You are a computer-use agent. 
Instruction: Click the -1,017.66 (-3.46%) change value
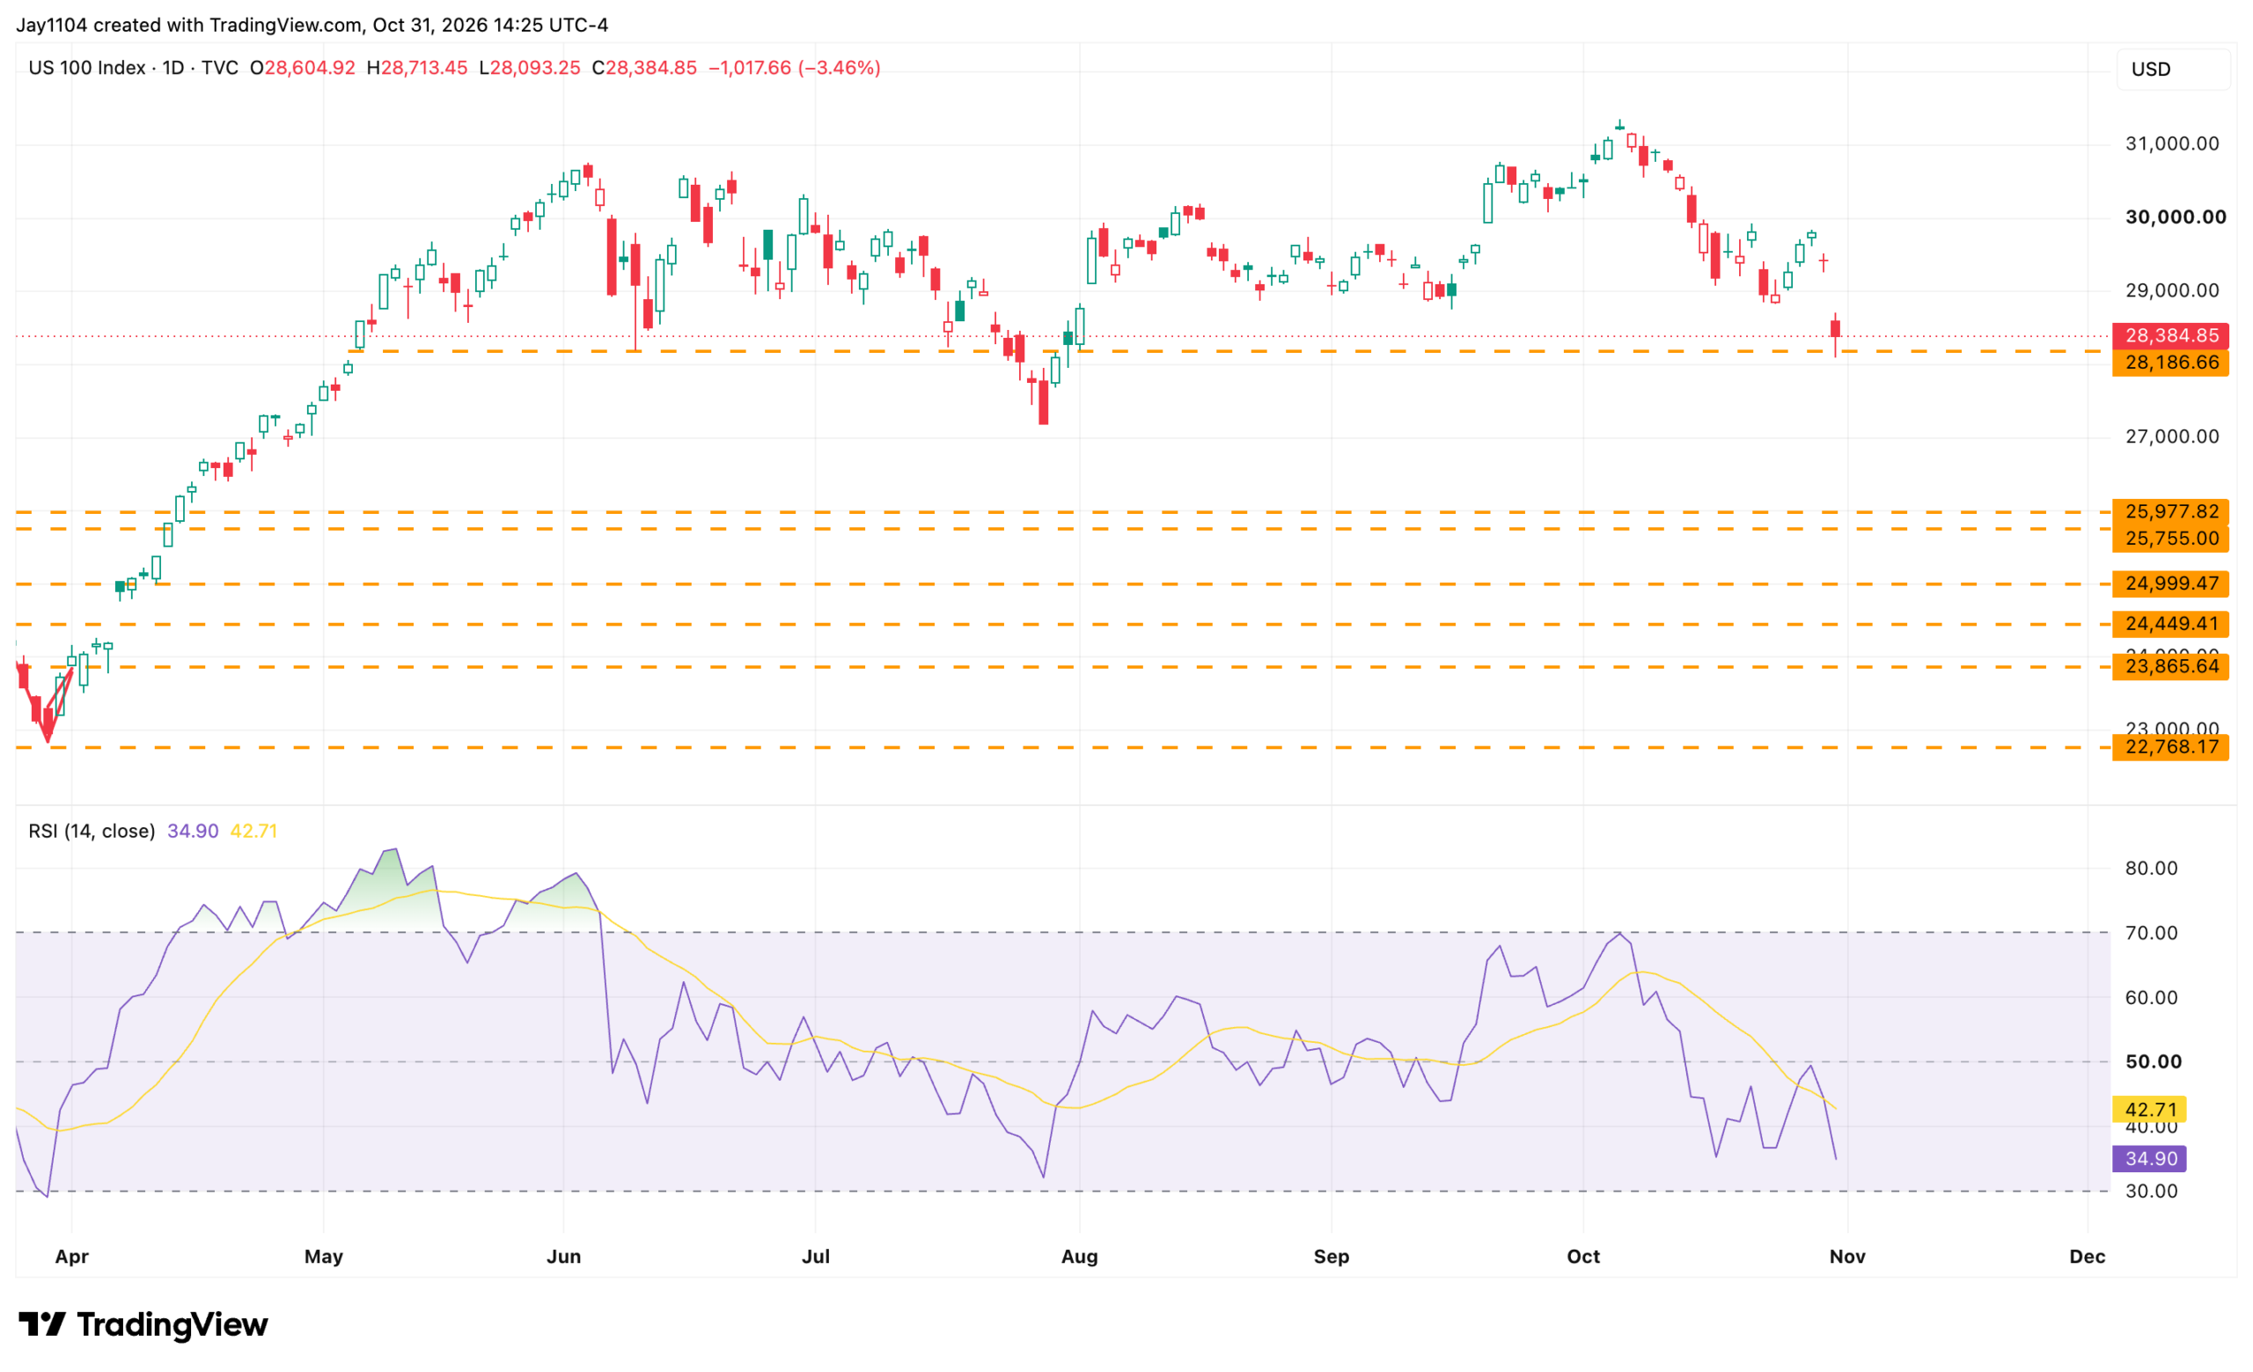(795, 68)
